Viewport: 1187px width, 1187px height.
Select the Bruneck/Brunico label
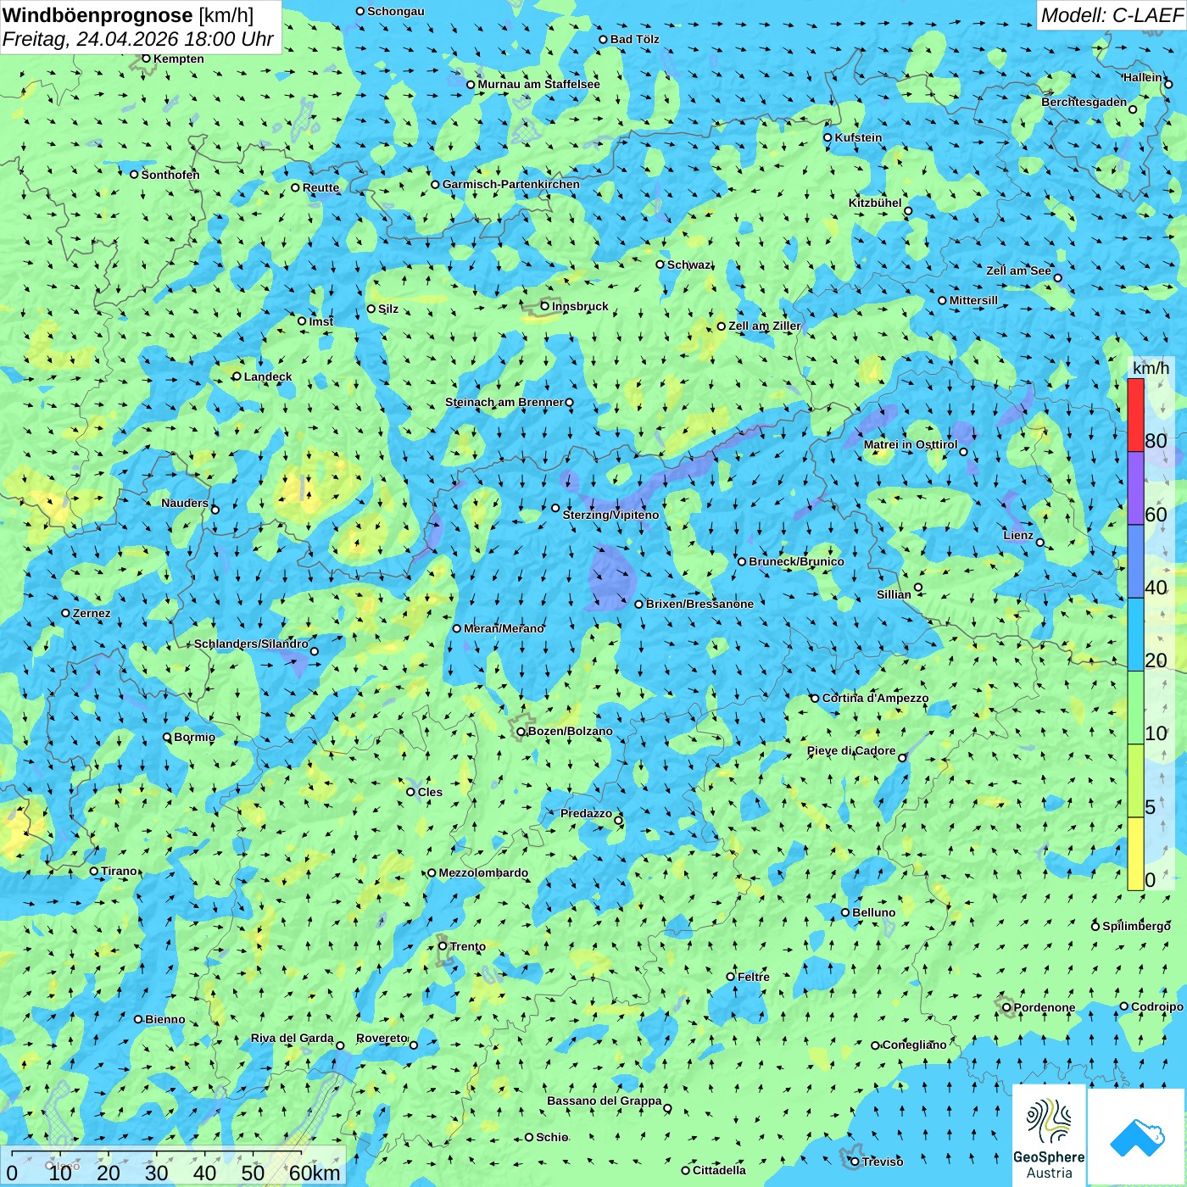pos(796,561)
